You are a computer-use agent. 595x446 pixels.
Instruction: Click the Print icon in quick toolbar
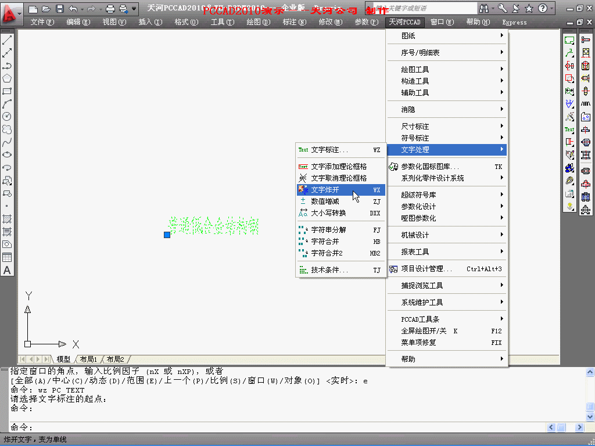110,9
